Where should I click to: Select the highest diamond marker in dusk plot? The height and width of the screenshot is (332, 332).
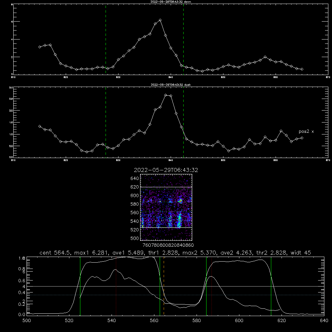coord(166,95)
